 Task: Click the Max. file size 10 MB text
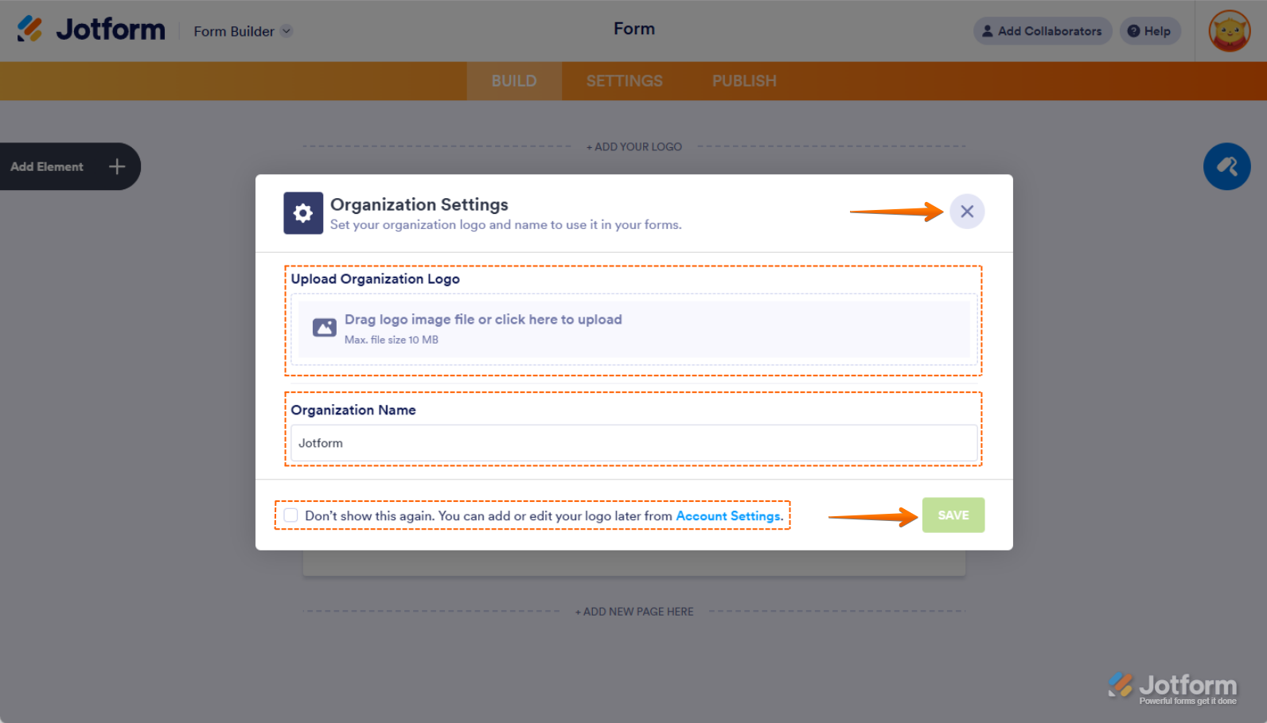[x=392, y=340]
